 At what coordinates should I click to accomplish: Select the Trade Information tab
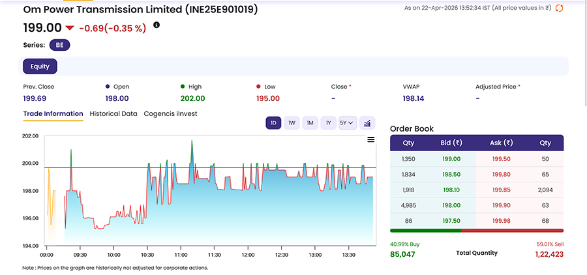click(53, 113)
